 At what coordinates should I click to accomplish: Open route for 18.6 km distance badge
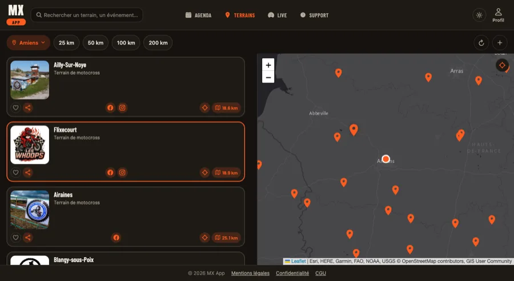coord(226,108)
